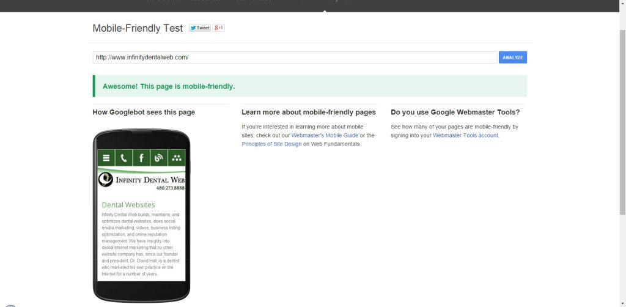Open the Principles of Site Design link
626x307 pixels.
point(271,144)
